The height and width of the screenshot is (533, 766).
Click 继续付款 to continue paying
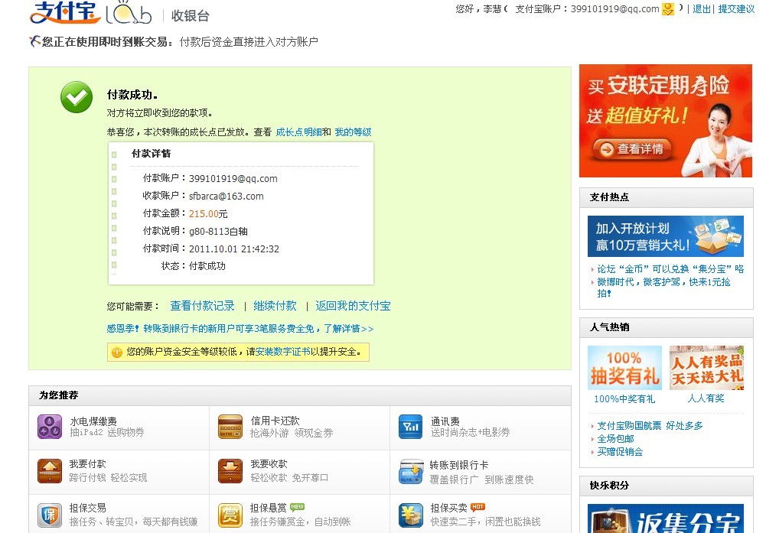pyautogui.click(x=275, y=306)
